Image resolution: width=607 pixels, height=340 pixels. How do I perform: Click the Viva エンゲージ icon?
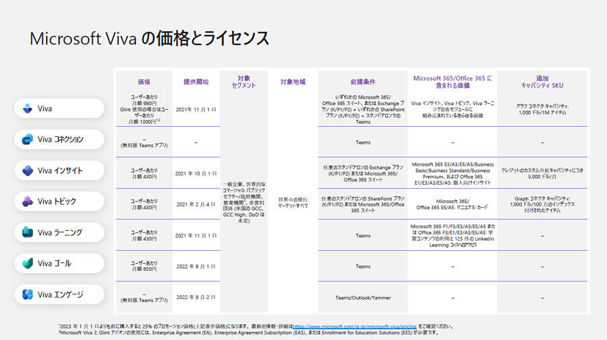28,294
